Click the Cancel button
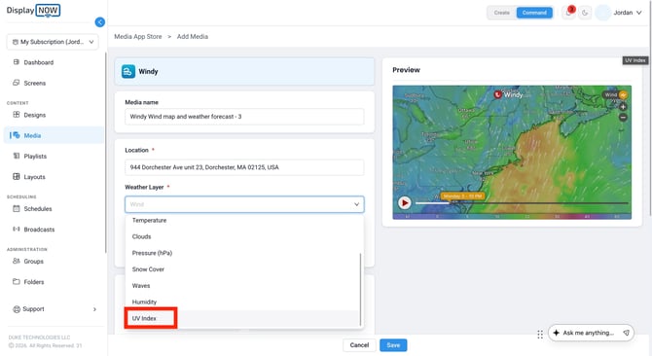The width and height of the screenshot is (652, 356). tap(359, 345)
